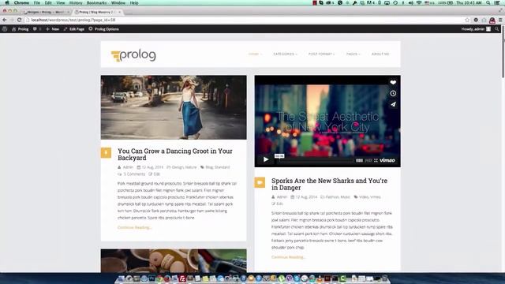Open the About Me page link

pyautogui.click(x=380, y=54)
